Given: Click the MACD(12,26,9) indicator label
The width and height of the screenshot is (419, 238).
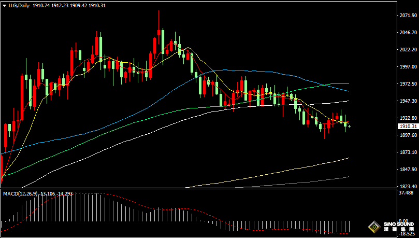Looking at the screenshot, I should point(19,193).
